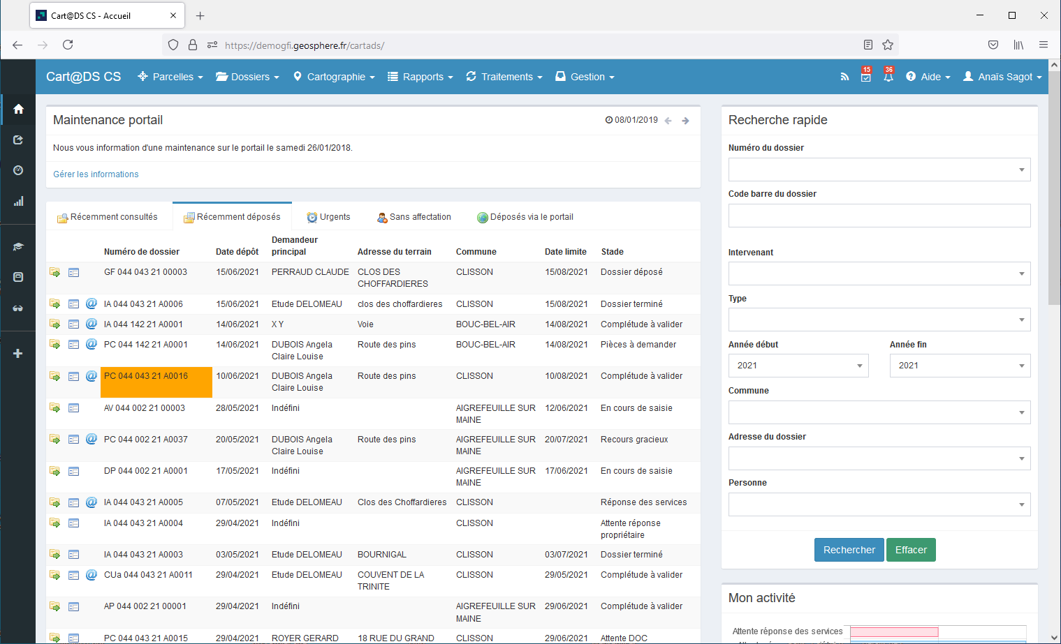Open notifications bell with badge 36
The width and height of the screenshot is (1061, 644).
click(888, 77)
